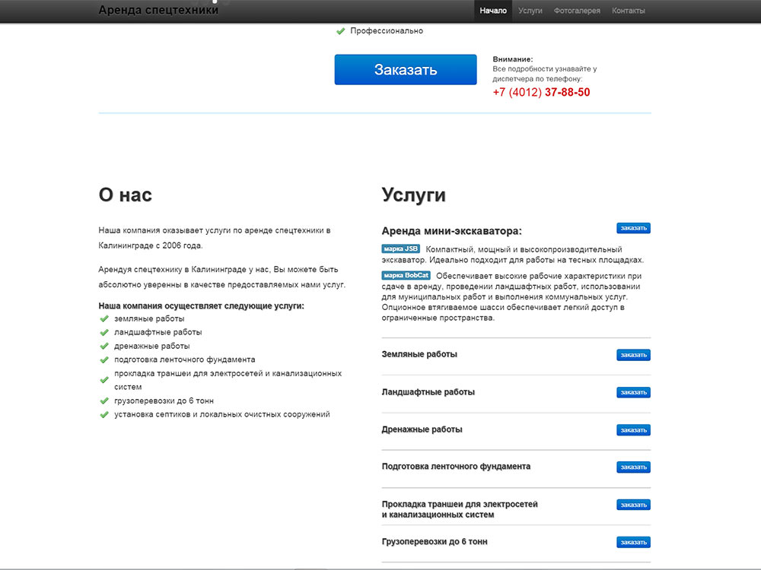Click the green checkmark beside Профессионально
Image resolution: width=761 pixels, height=570 pixels.
[341, 31]
